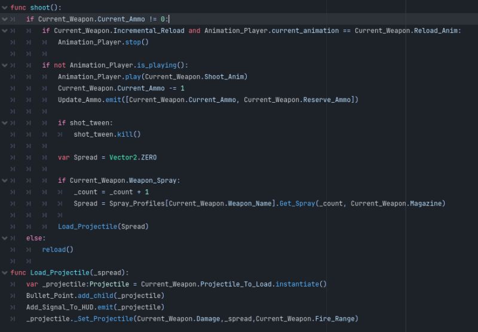
Task: Click the 'else' keyword
Action: [x=34, y=238]
